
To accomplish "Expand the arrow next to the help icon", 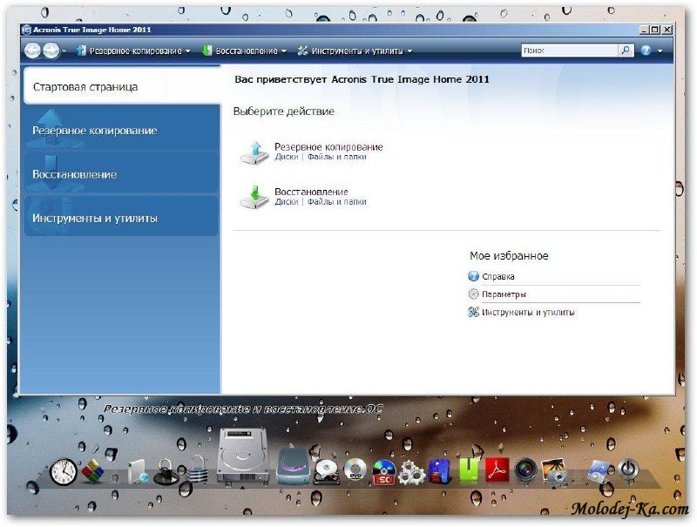I will click(660, 51).
